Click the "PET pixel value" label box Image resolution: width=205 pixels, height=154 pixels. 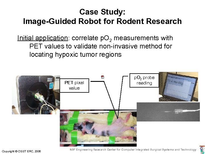point(74,86)
